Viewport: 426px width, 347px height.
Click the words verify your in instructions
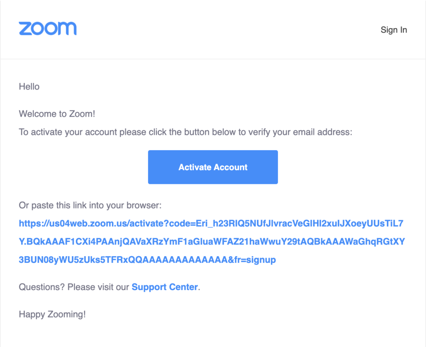point(270,132)
